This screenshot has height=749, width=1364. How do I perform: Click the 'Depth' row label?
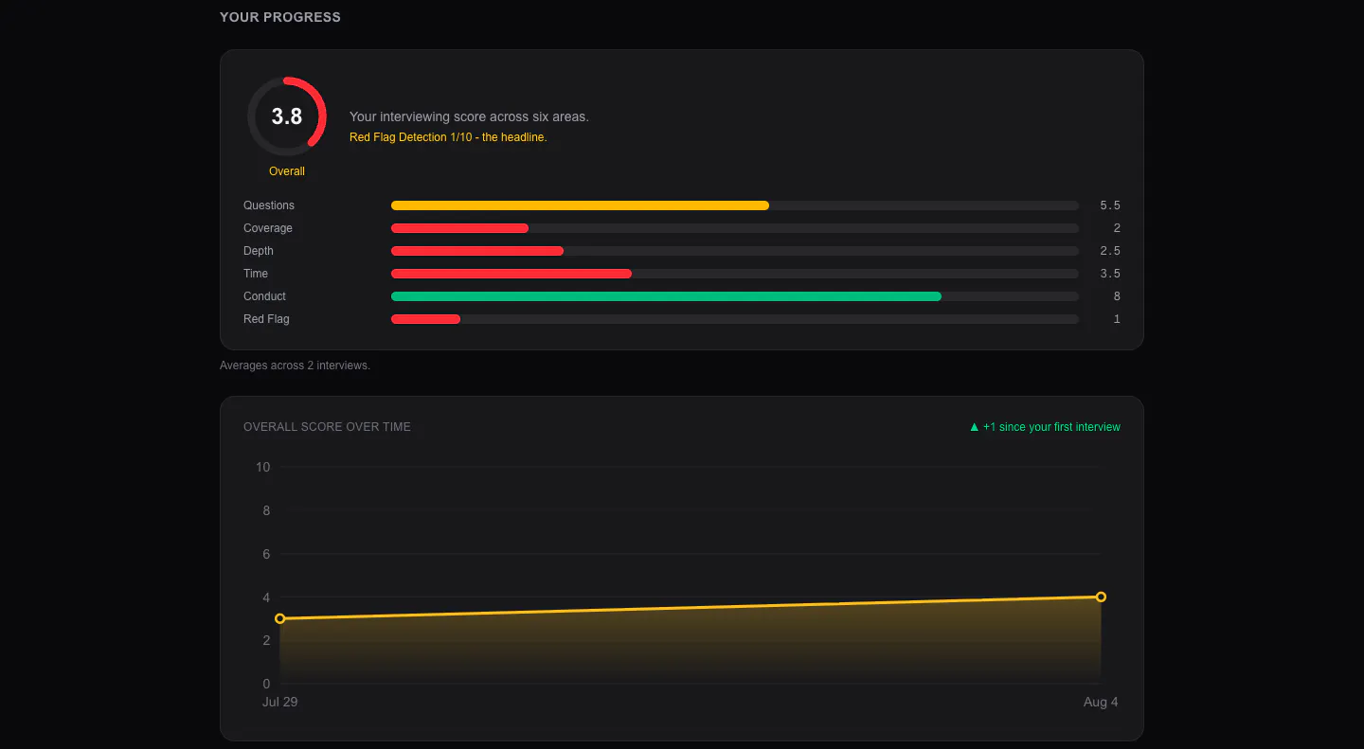click(x=259, y=251)
